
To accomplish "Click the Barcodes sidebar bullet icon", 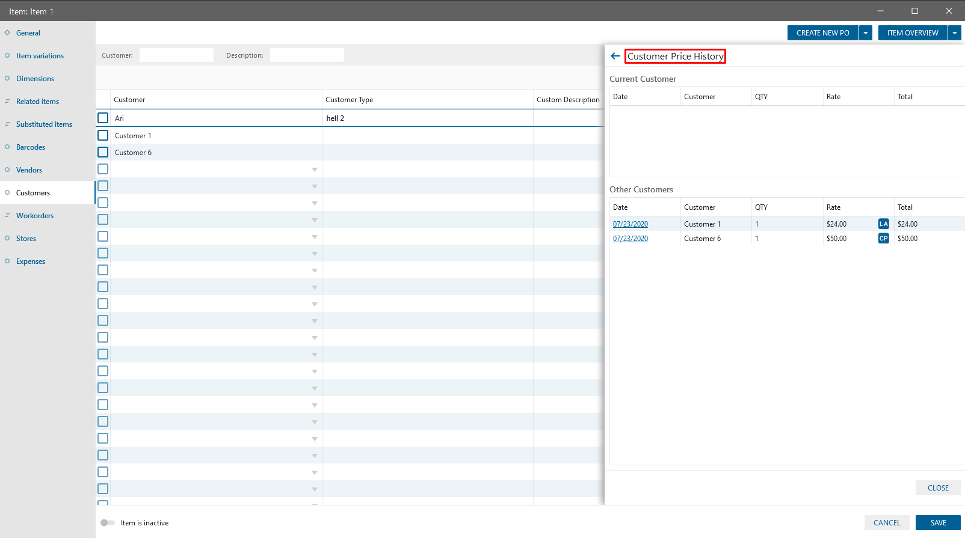I will [x=7, y=147].
